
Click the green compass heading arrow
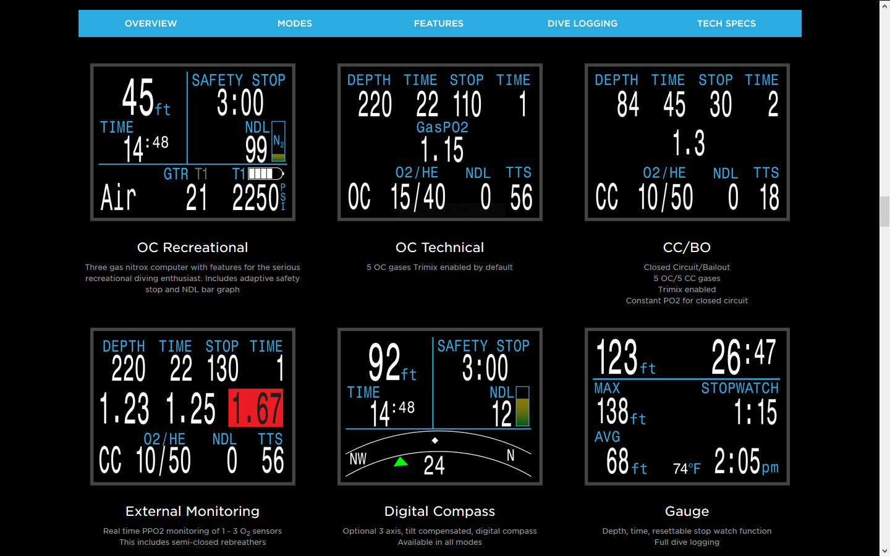tap(400, 461)
